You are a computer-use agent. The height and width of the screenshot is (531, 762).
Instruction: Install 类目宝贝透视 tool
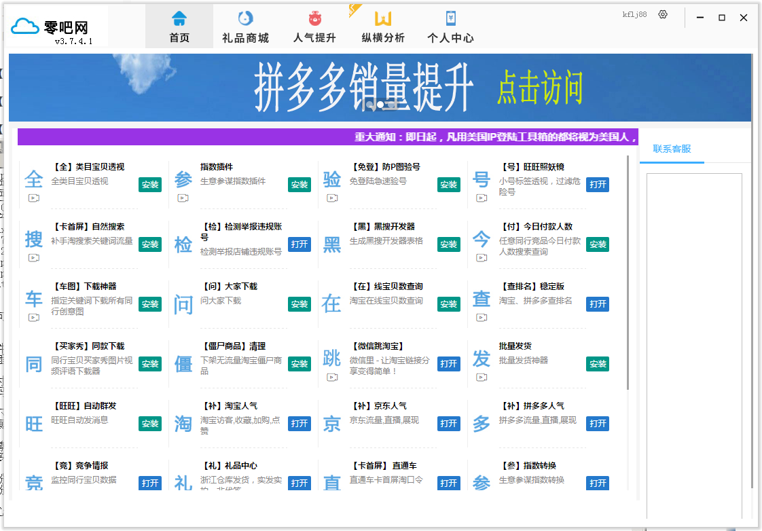(x=150, y=185)
